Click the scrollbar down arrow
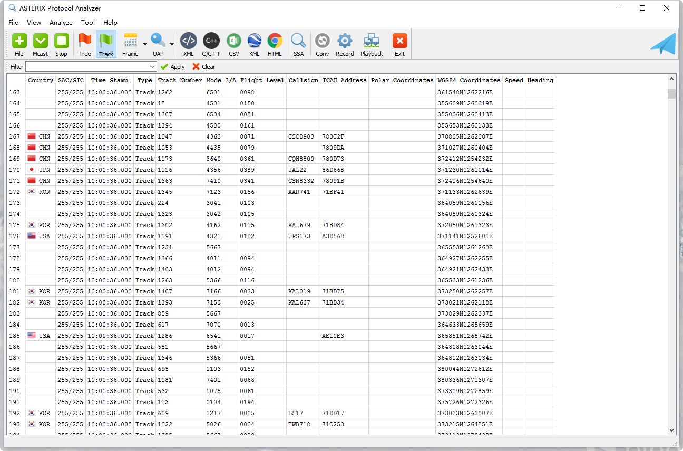 (671, 430)
